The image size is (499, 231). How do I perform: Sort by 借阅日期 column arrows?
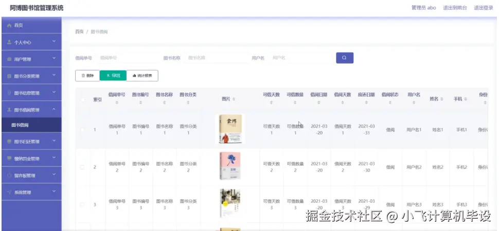click(319, 103)
